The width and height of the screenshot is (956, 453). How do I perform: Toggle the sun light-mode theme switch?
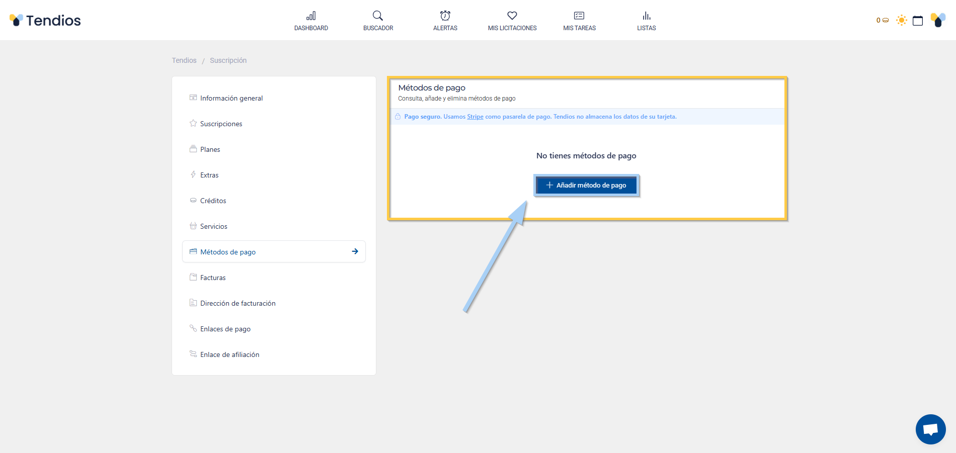click(901, 21)
